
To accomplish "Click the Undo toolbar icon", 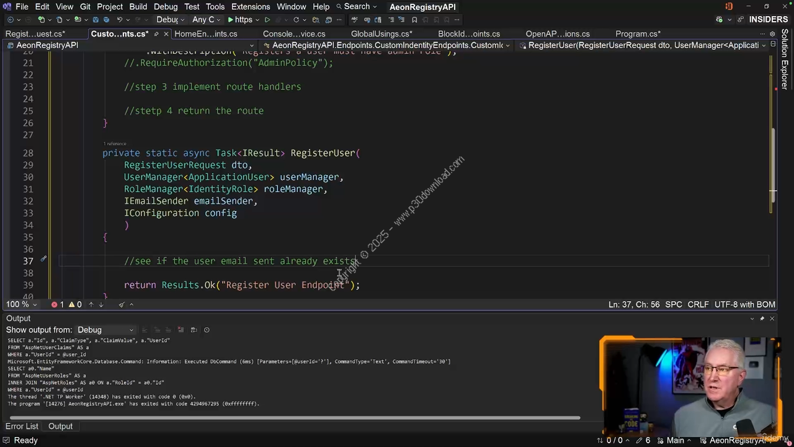I will [120, 20].
